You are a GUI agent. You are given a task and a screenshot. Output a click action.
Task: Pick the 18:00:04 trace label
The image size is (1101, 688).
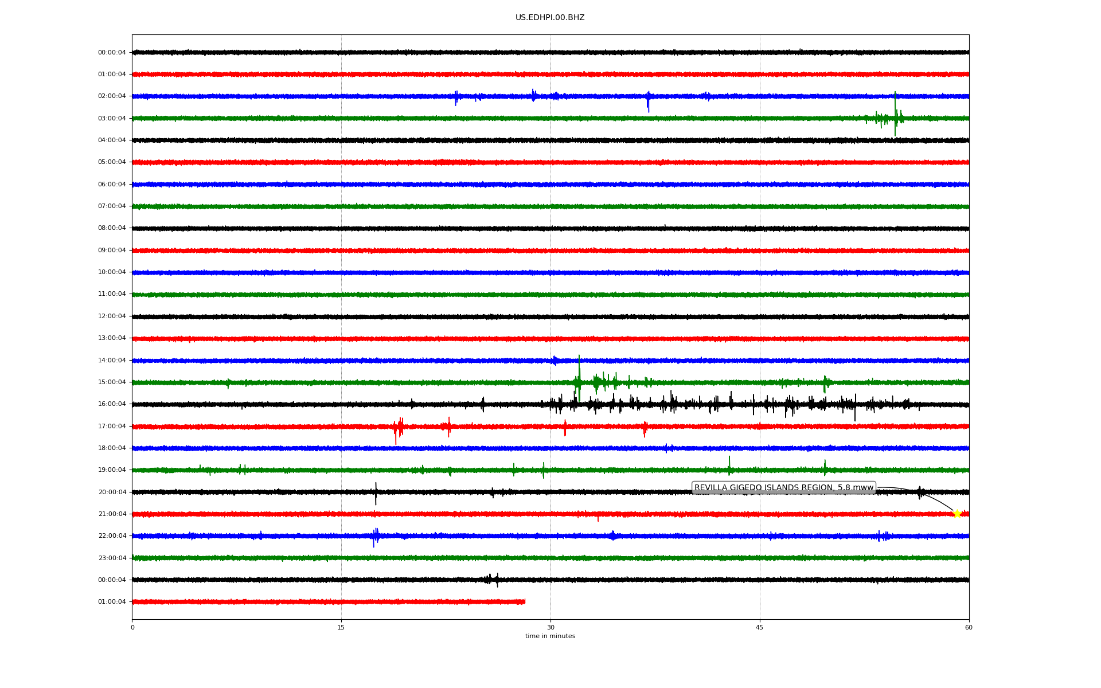(112, 448)
